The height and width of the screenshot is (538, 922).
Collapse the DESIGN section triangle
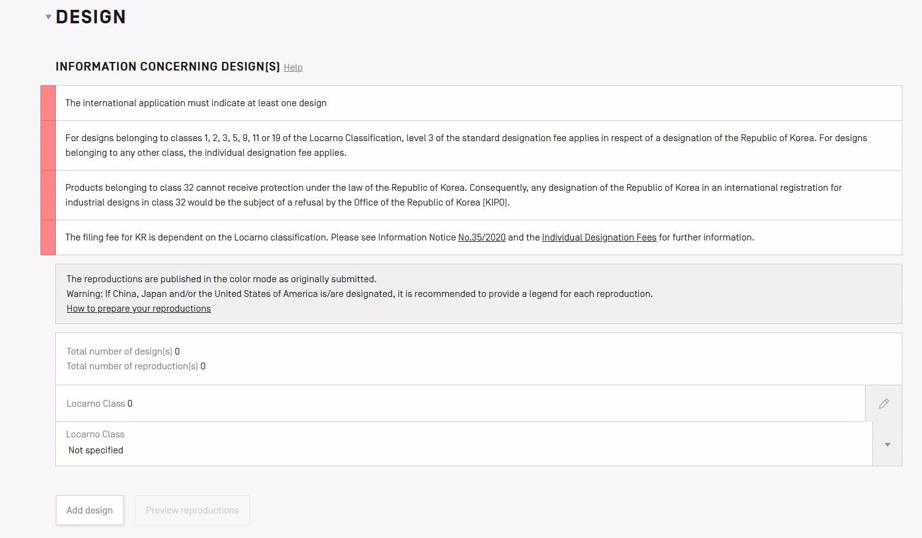[48, 17]
